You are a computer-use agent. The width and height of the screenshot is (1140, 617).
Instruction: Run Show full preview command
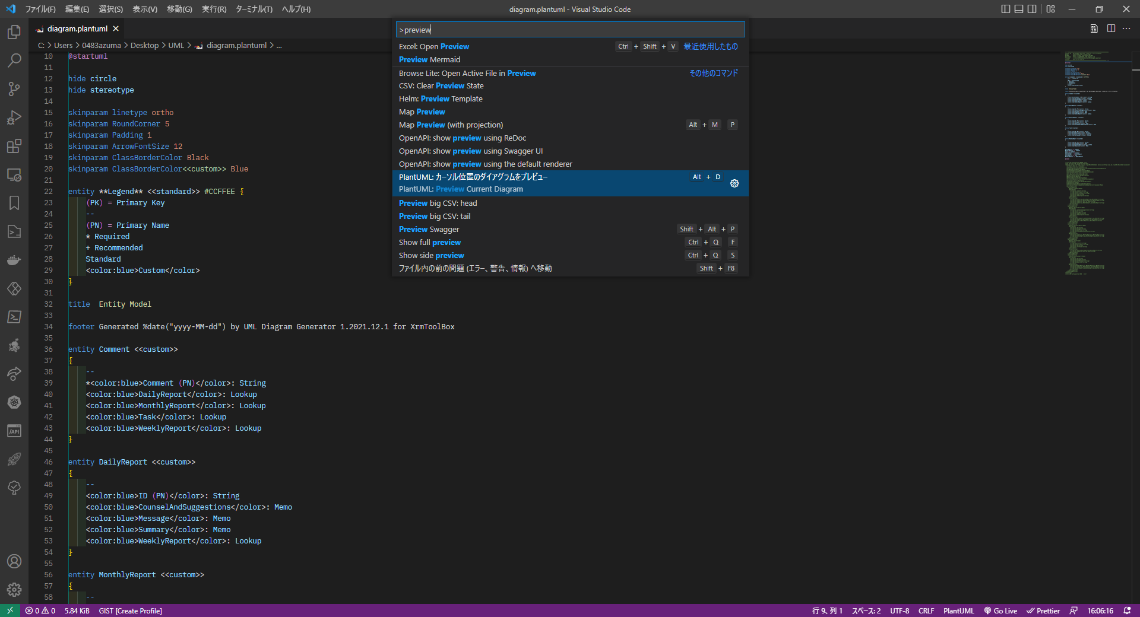point(570,242)
